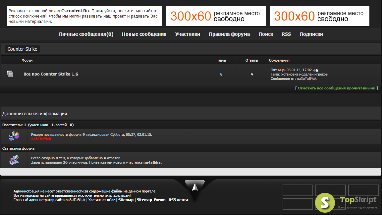This screenshot has width=382, height=215.
Task: Click the Рекорд посещаемости форума text
Action: pos(91,134)
